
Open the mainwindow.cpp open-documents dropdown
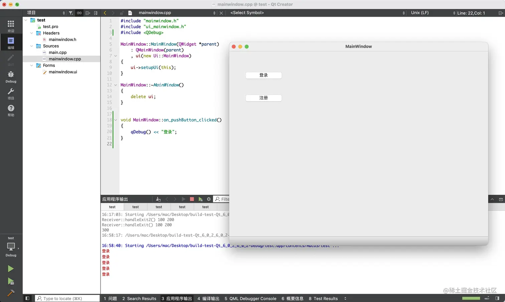(177, 13)
